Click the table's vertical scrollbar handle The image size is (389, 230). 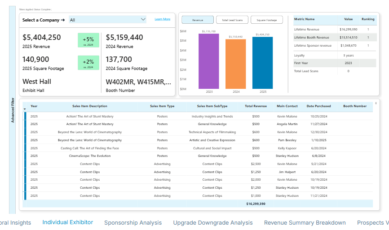(376, 103)
